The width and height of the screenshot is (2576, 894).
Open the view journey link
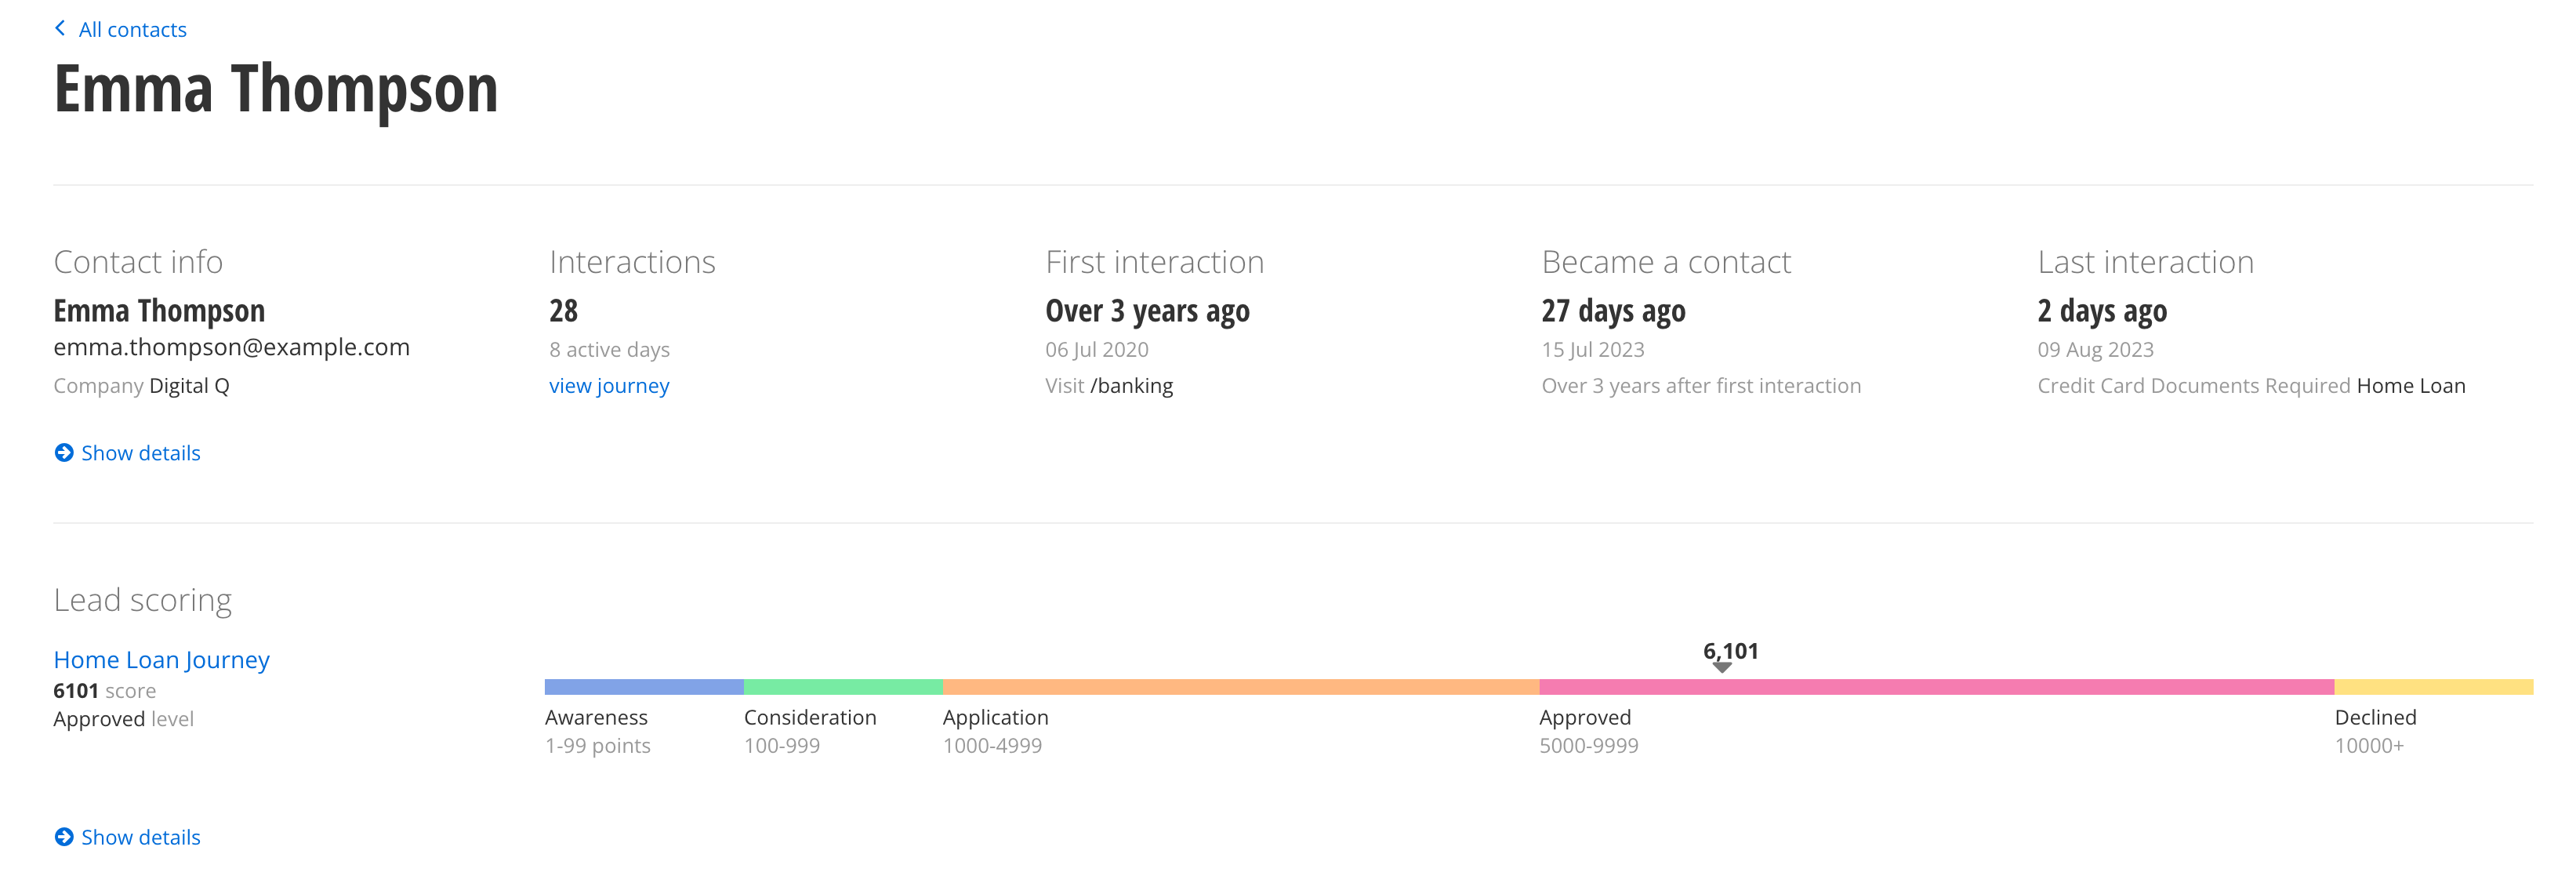tap(608, 386)
